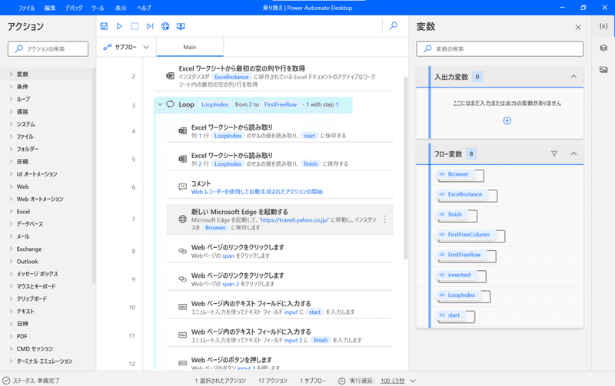Viewport: 615px width, 386px height.
Task: Click the 変数の検索 search field
Action: coord(500,49)
